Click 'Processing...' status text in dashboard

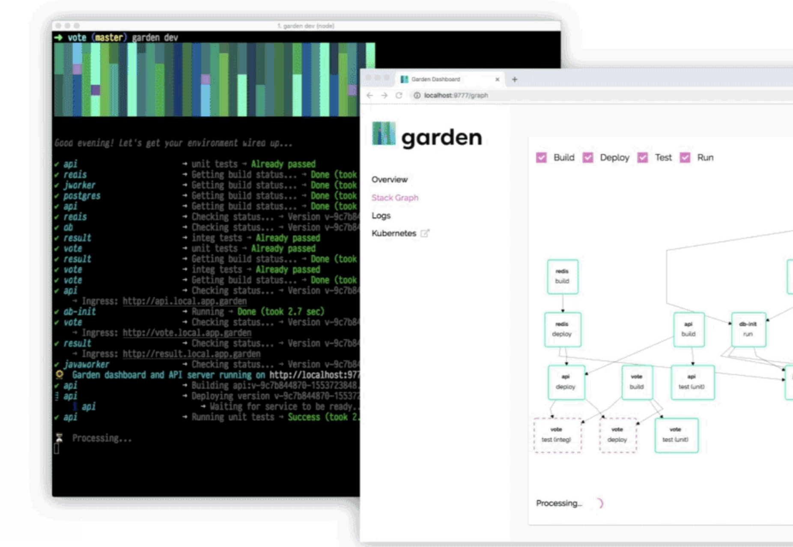click(x=559, y=503)
